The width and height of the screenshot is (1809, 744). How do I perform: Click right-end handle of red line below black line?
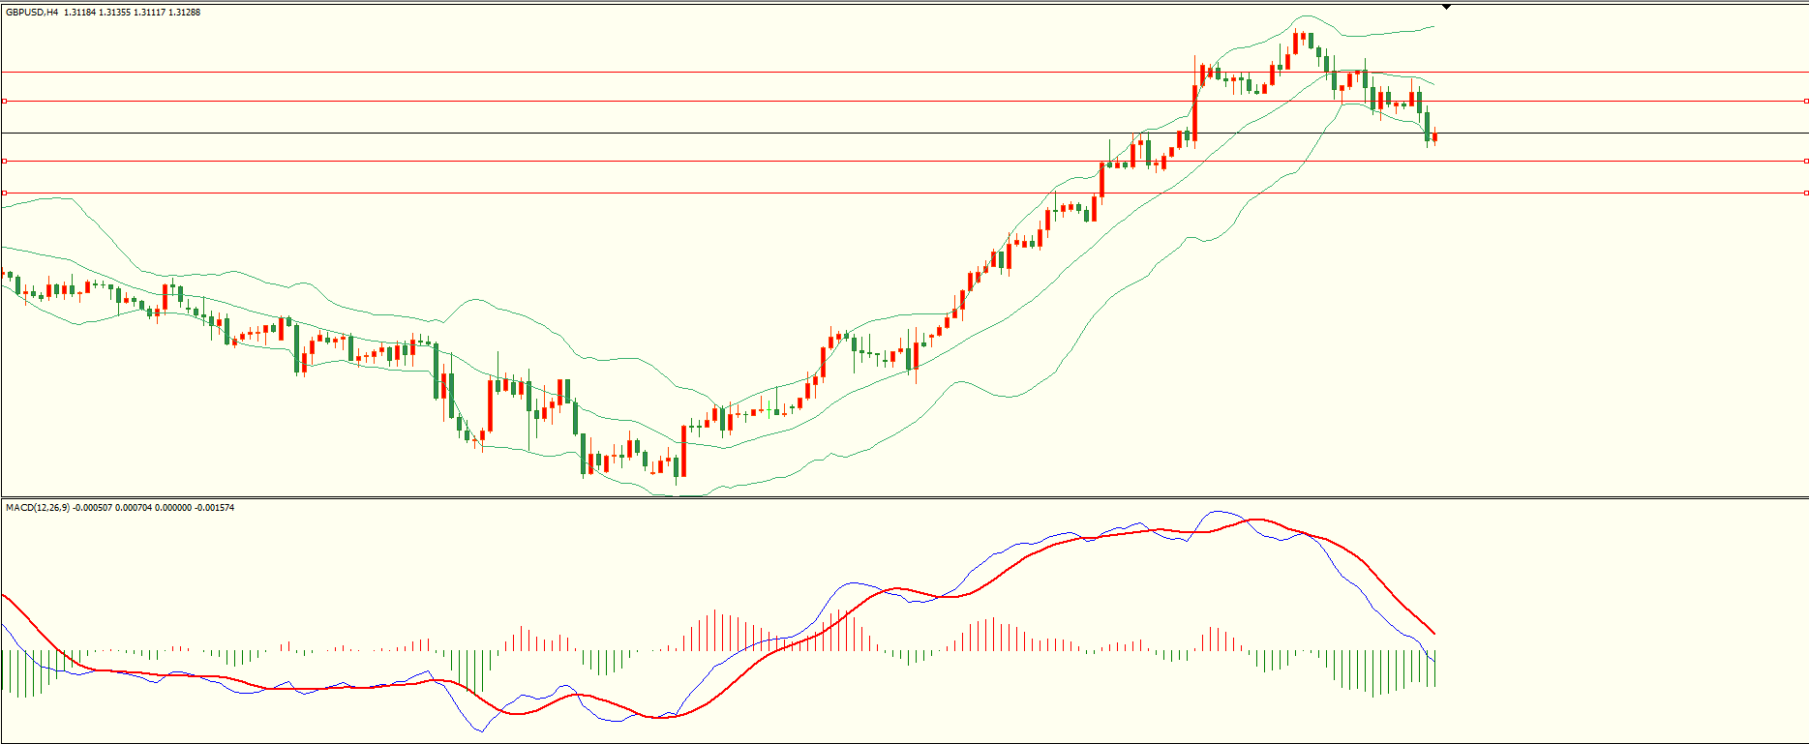coord(1806,161)
